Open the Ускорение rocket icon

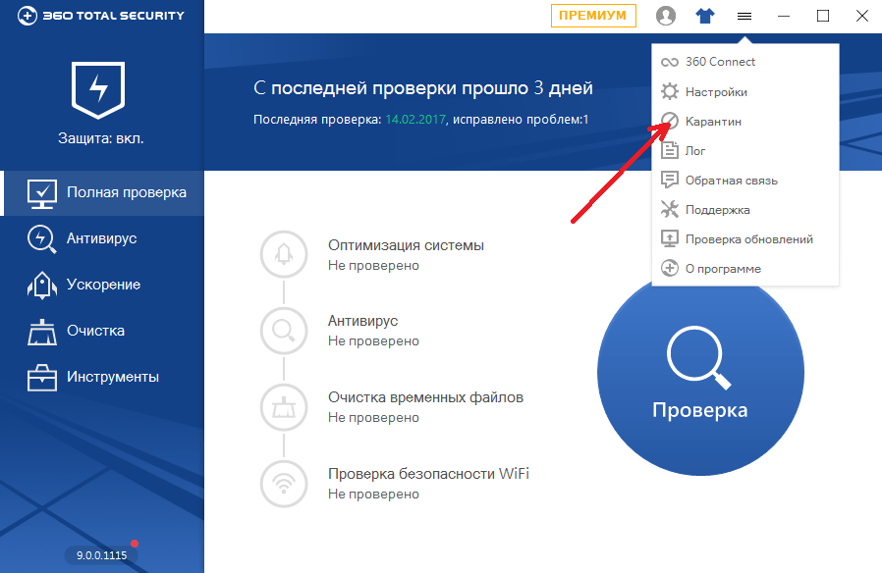42,286
